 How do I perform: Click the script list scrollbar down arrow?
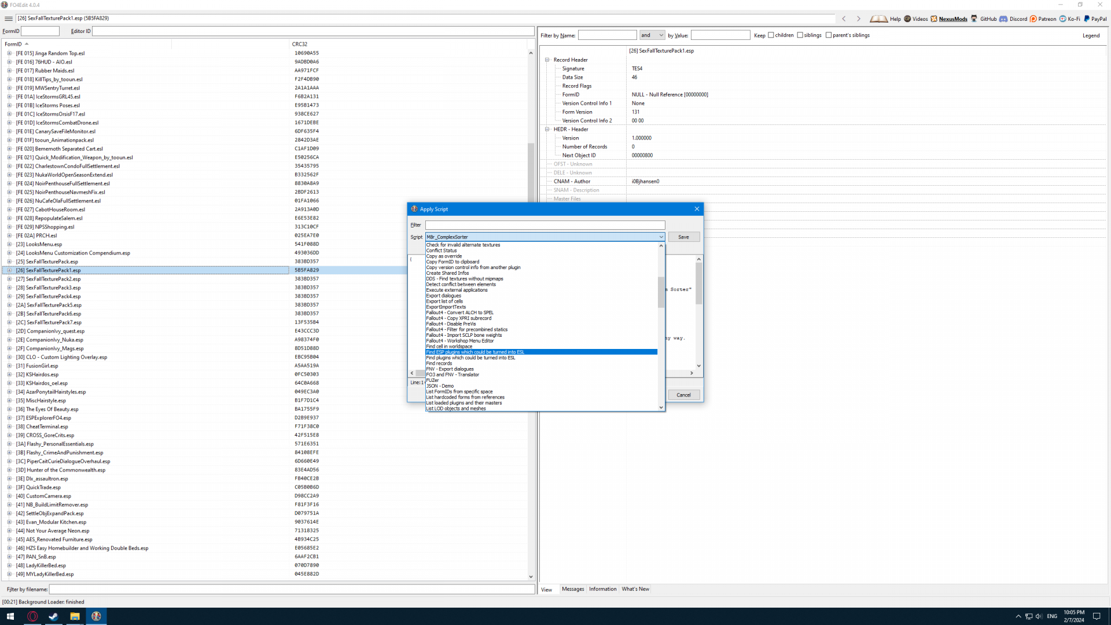[x=661, y=407]
